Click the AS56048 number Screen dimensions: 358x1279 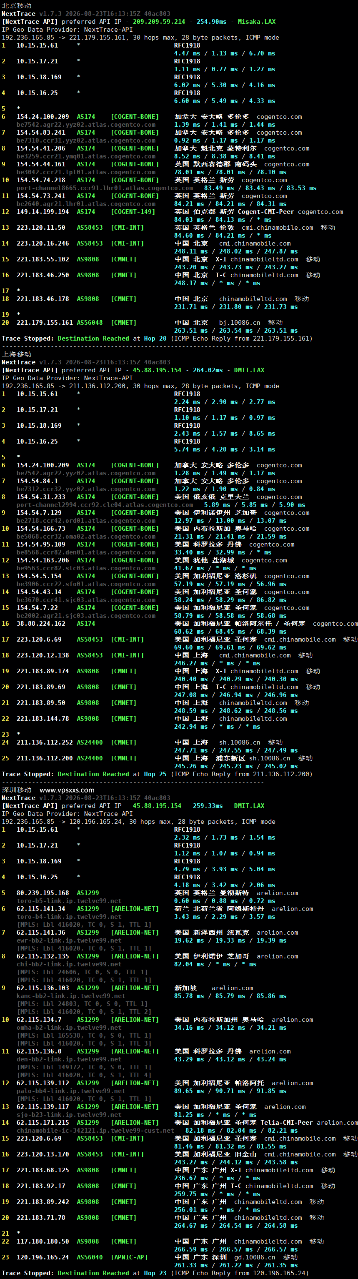point(89,323)
